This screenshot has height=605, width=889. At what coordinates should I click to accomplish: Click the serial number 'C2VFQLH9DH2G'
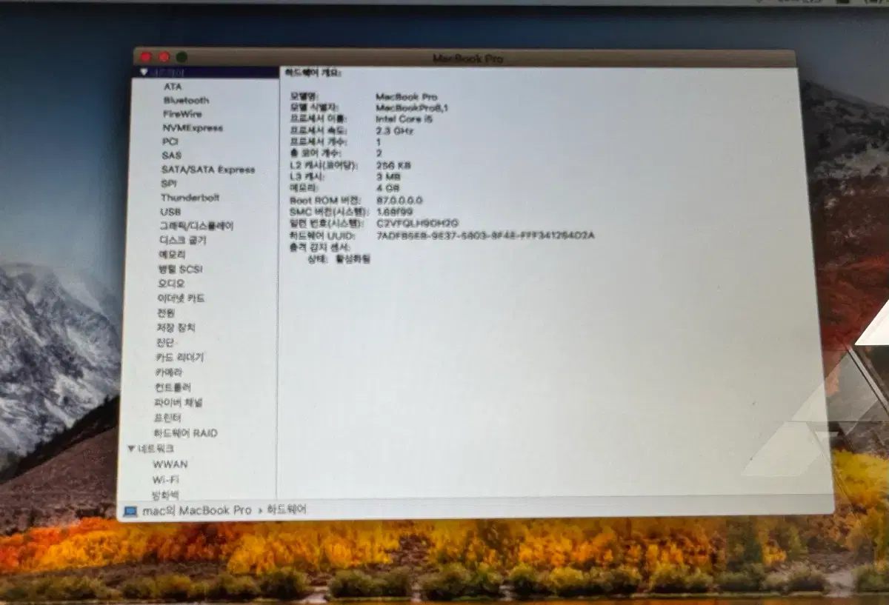pyautogui.click(x=418, y=223)
